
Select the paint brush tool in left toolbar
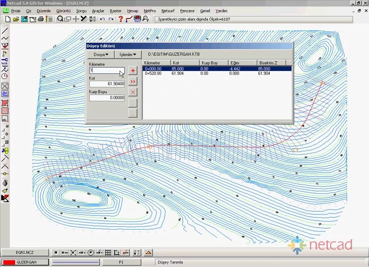point(5,191)
